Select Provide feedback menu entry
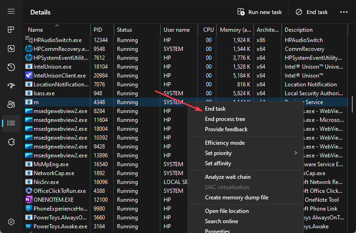Screen dimensions: 356x233 tap(246, 129)
